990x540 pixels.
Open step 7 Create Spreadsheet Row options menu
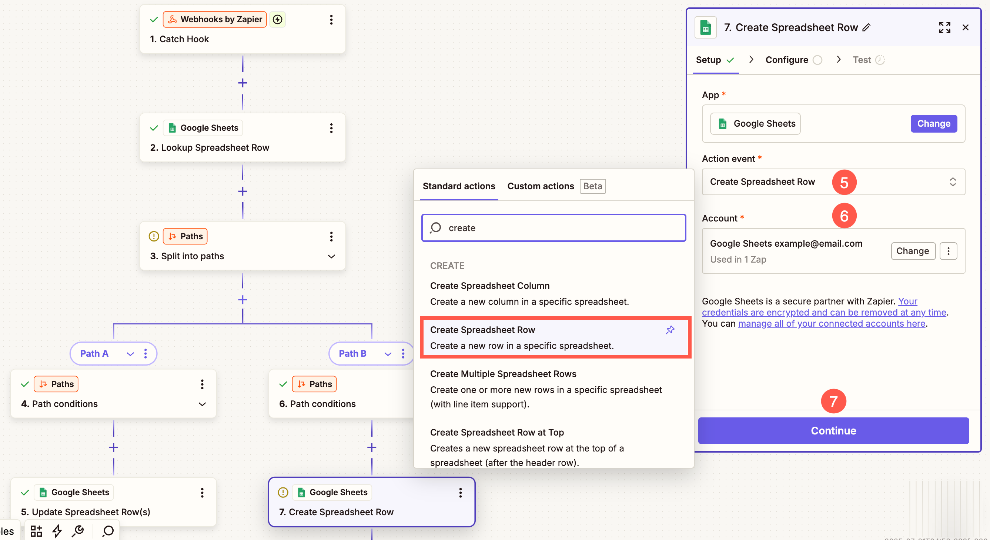[460, 492]
